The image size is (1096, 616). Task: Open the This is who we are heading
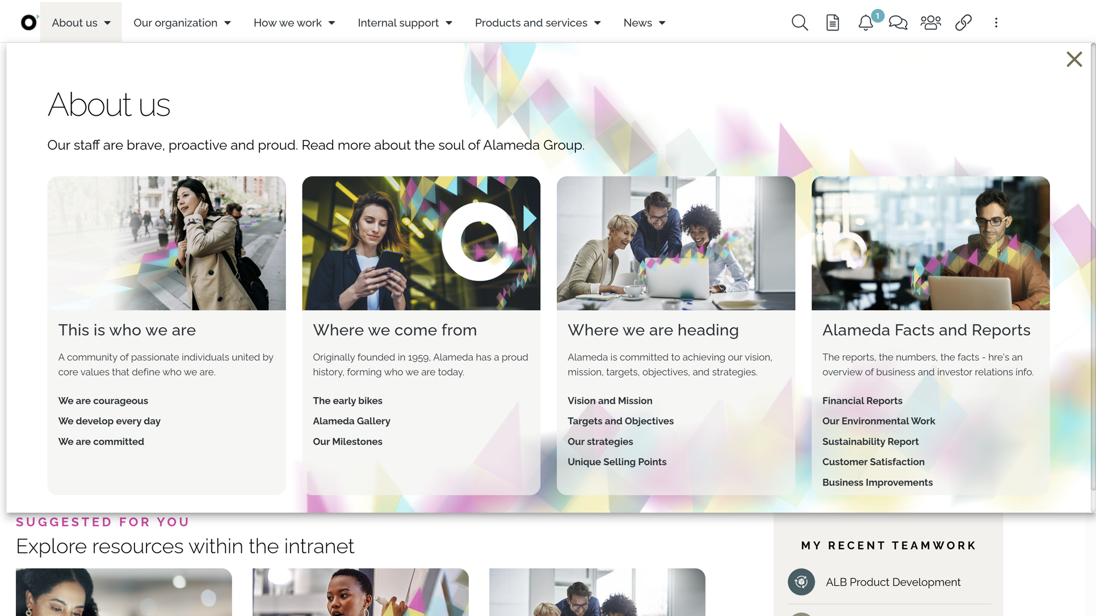pyautogui.click(x=127, y=330)
